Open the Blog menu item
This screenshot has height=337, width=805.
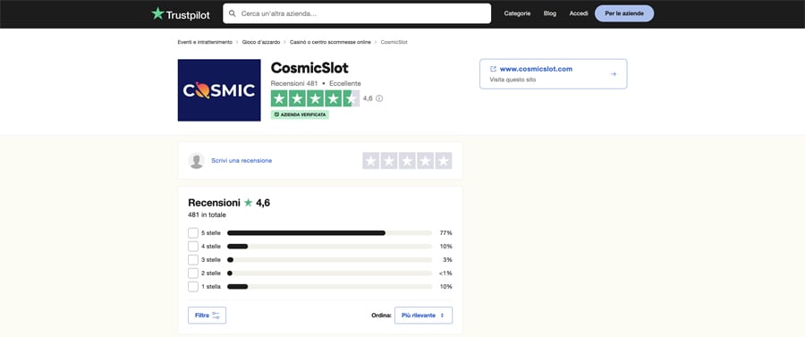(550, 13)
